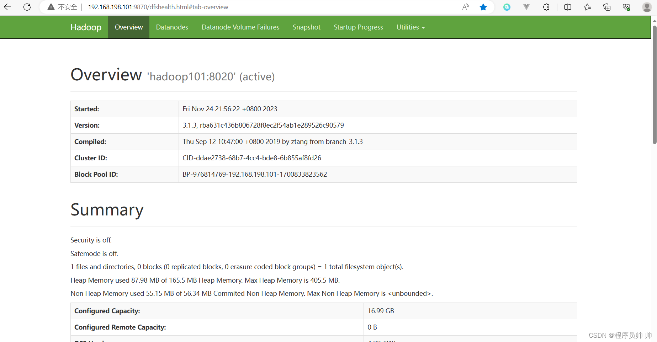Click the '0 B' remote capacity value

click(372, 327)
